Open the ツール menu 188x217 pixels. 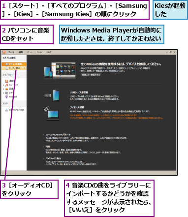(x=39, y=52)
